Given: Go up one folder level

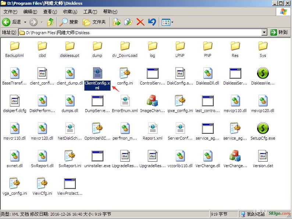Looking at the screenshot, I should pos(50,22).
